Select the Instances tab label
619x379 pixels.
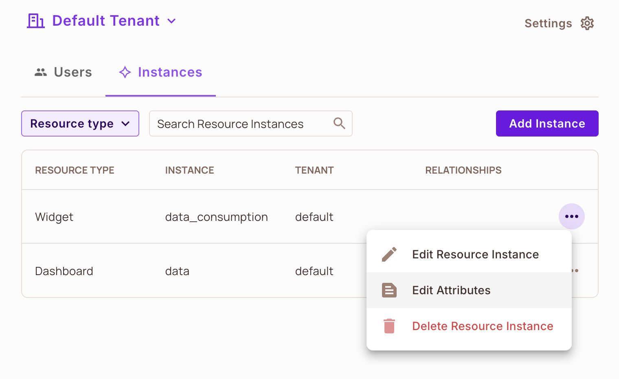pos(170,72)
